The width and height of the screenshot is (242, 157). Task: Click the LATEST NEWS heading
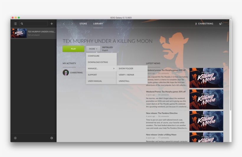(x=153, y=63)
